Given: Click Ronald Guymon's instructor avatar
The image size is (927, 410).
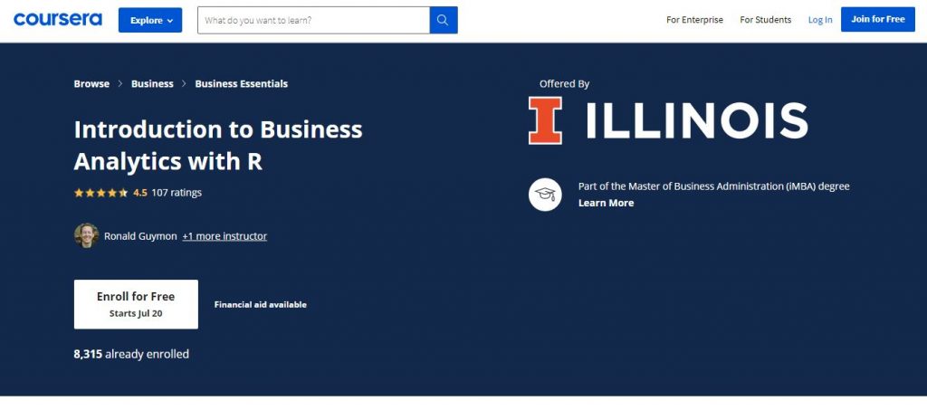Looking at the screenshot, I should point(86,235).
